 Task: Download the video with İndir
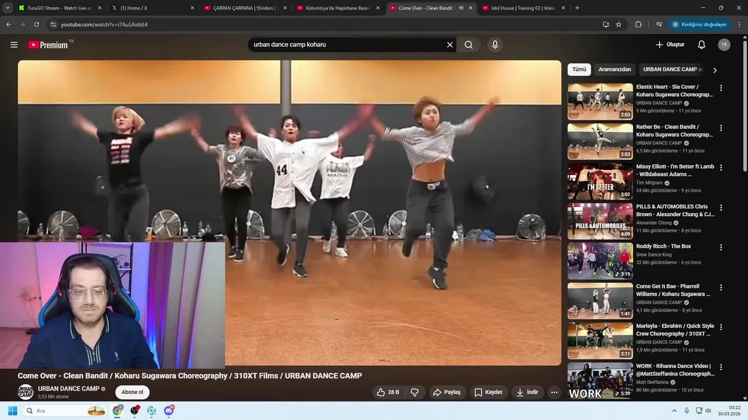pyautogui.click(x=528, y=393)
